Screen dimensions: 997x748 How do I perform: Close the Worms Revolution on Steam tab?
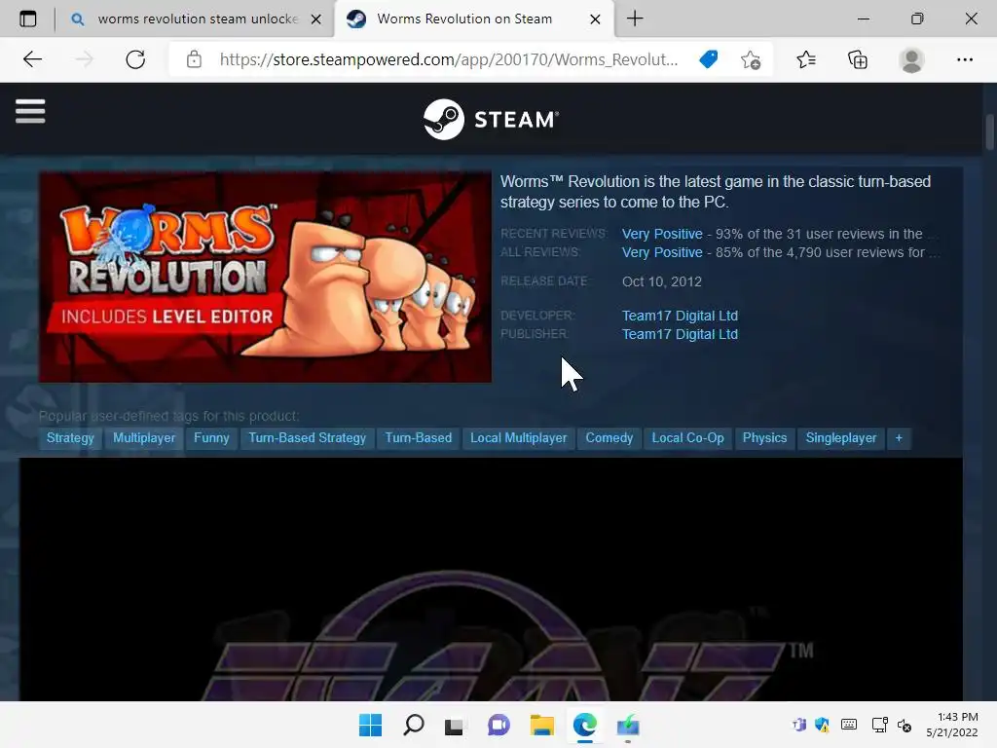point(595,19)
